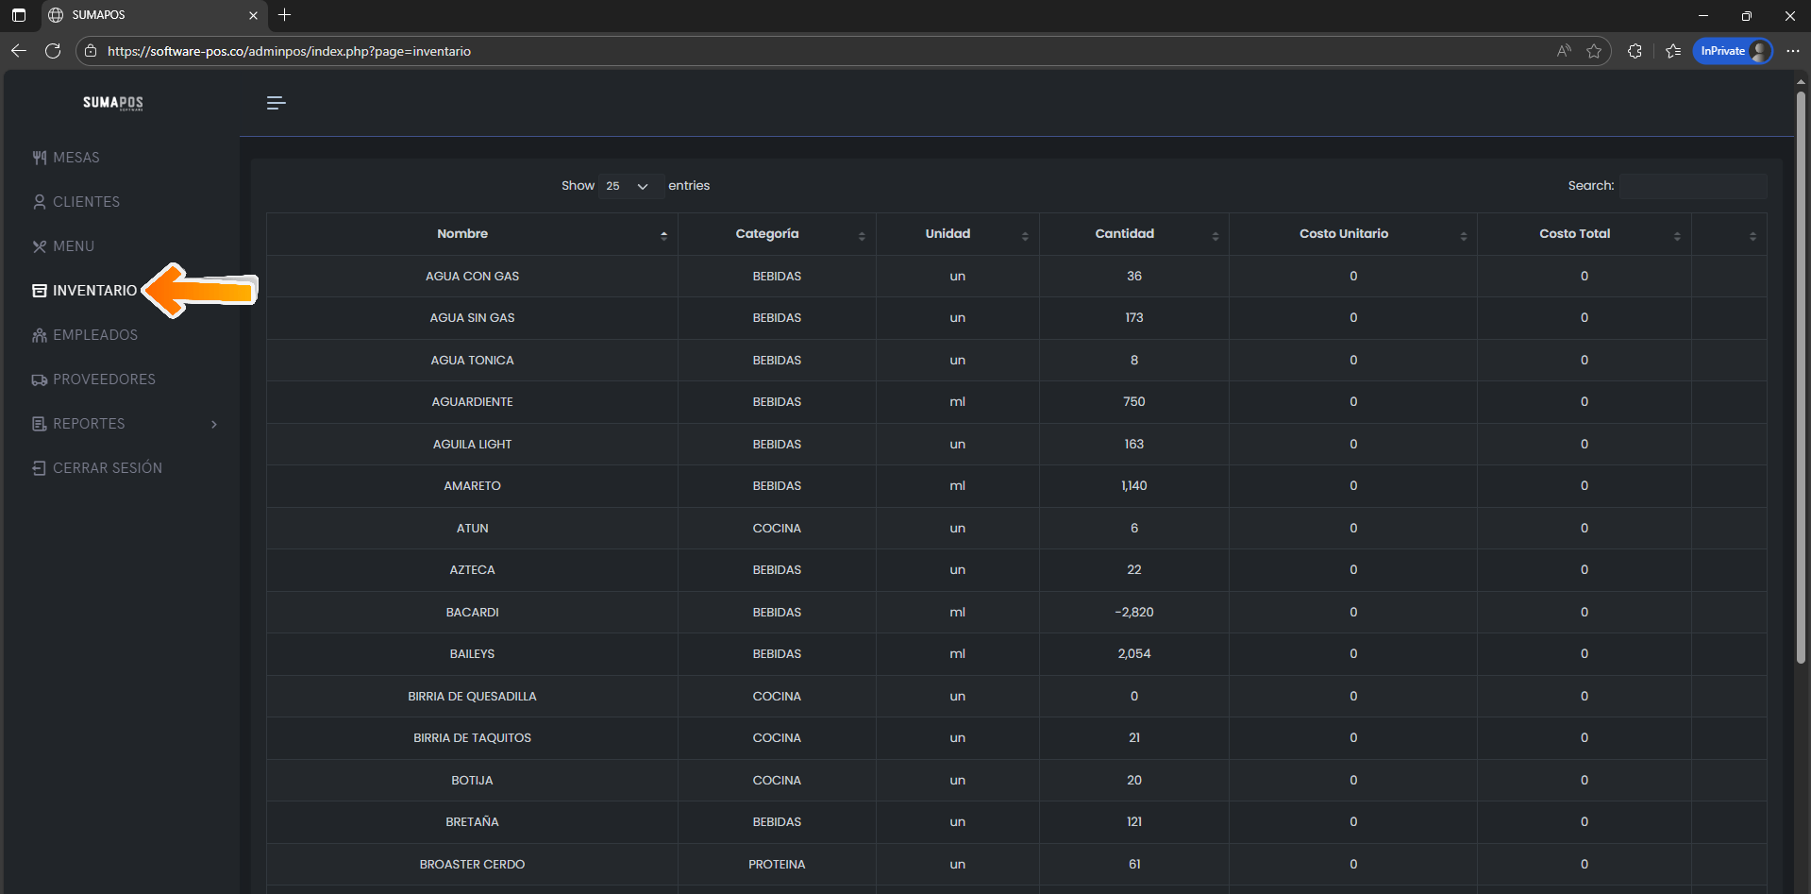Click CERRAR SESIÓN to log out

click(107, 468)
